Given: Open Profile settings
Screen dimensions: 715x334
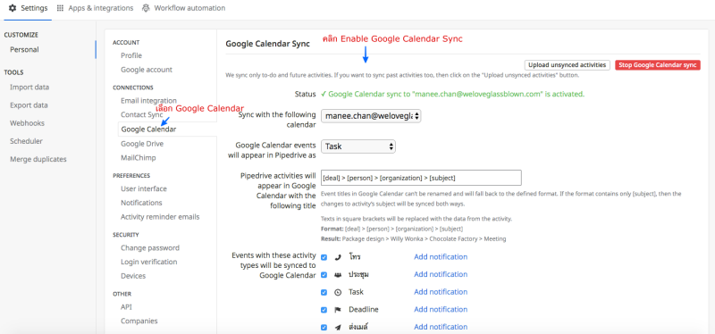Looking at the screenshot, I should [131, 55].
